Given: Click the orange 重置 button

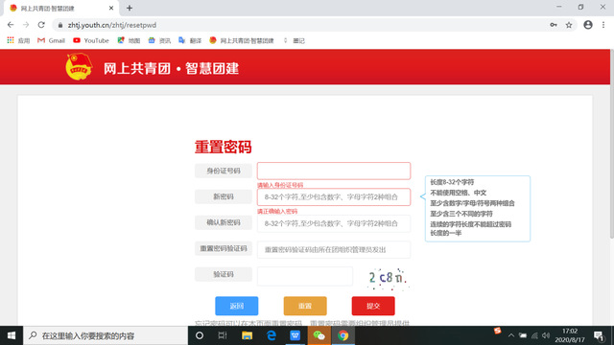Looking at the screenshot, I should click(305, 306).
